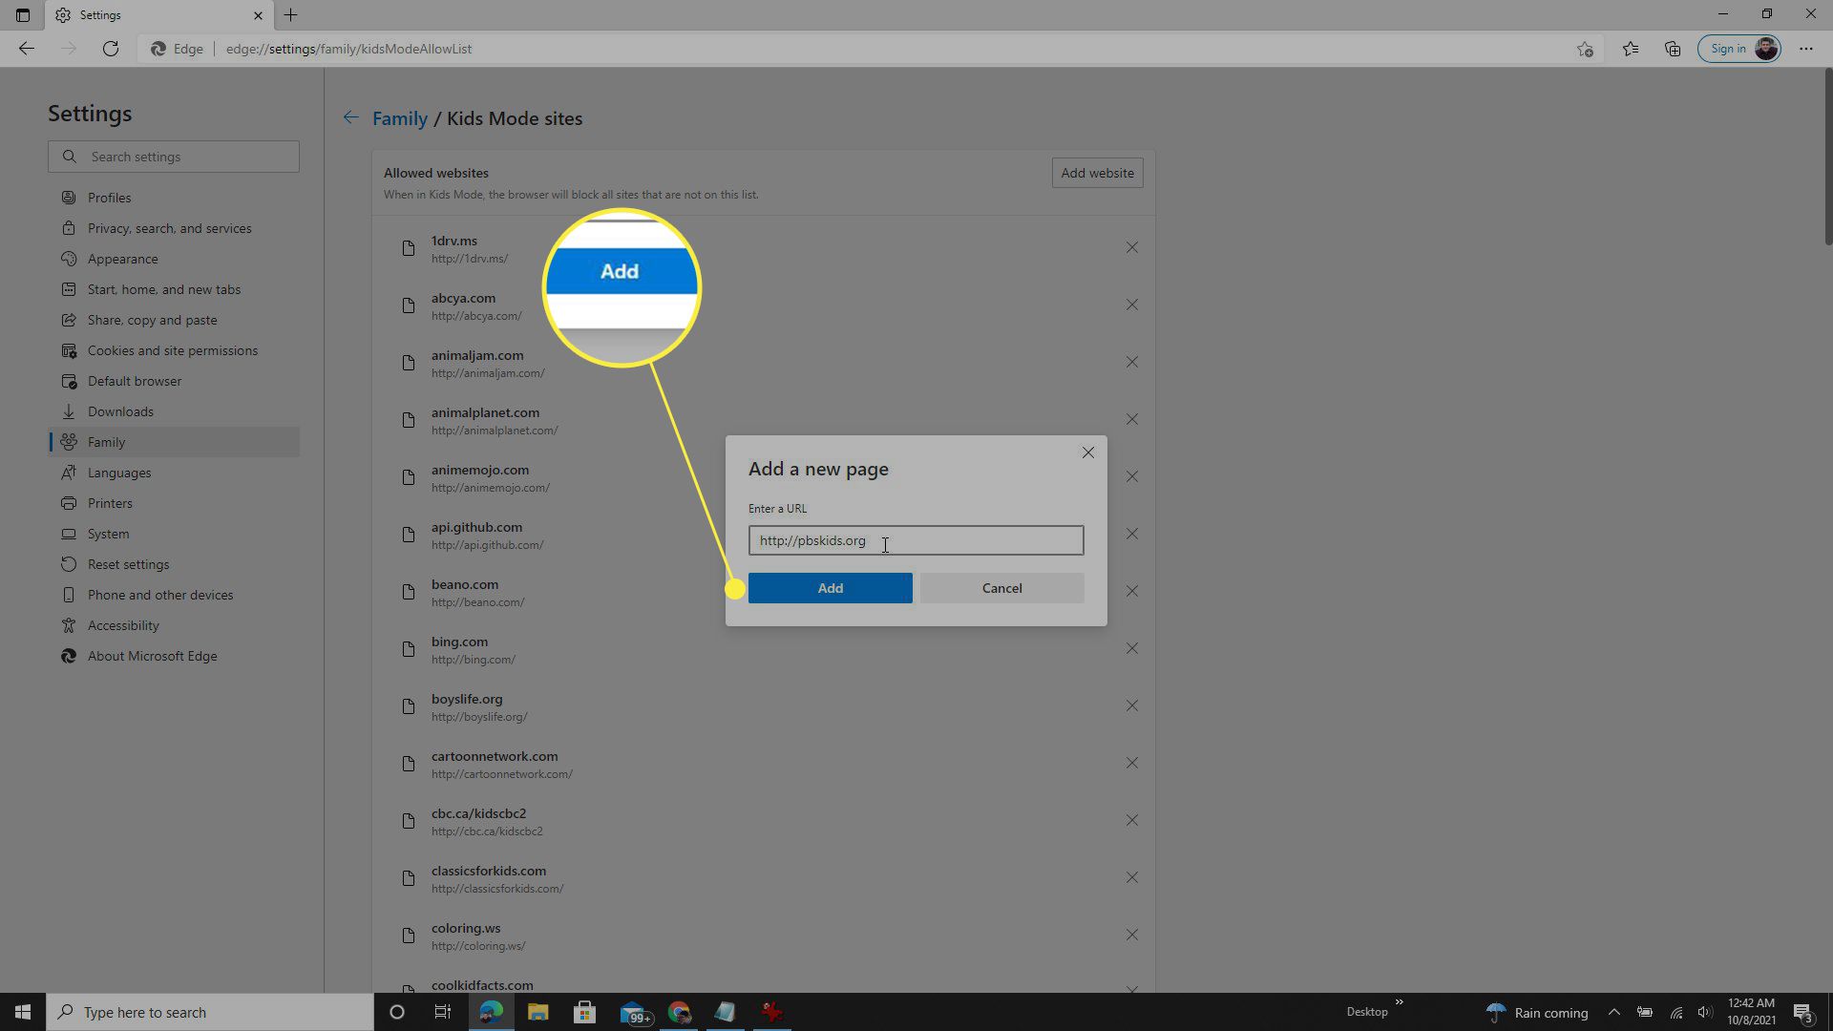Open Phone and other devices settings

coord(174,595)
